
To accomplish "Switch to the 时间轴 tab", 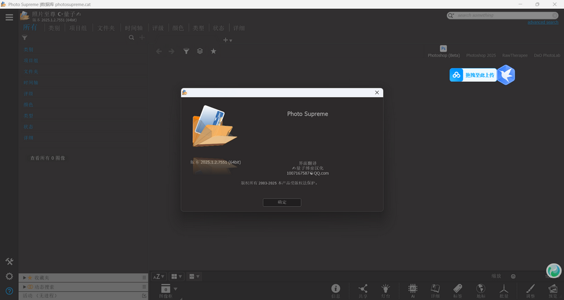I will coord(134,28).
